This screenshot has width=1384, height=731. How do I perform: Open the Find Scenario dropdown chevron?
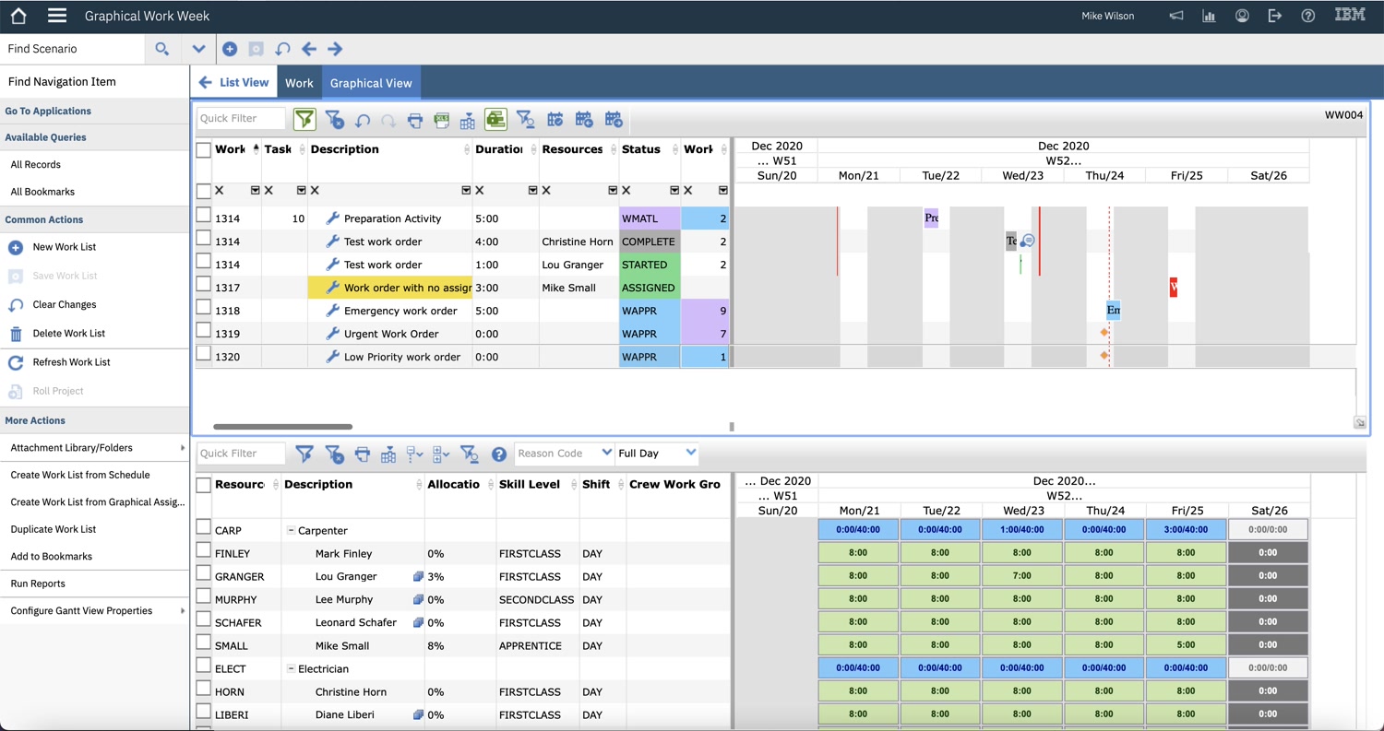pos(198,49)
